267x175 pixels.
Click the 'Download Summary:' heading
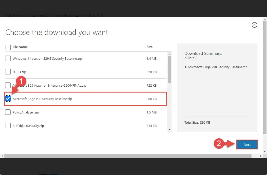(x=203, y=53)
